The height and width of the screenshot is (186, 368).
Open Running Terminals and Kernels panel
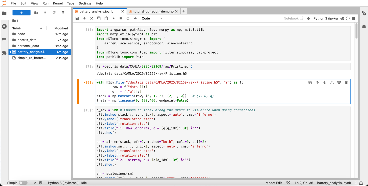[x=4, y=26]
